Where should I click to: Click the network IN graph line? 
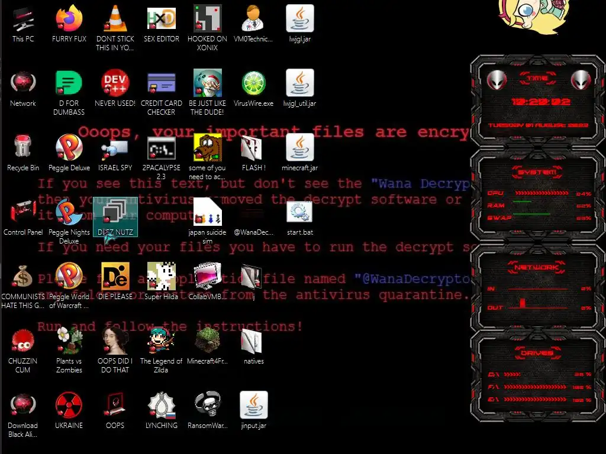537,288
